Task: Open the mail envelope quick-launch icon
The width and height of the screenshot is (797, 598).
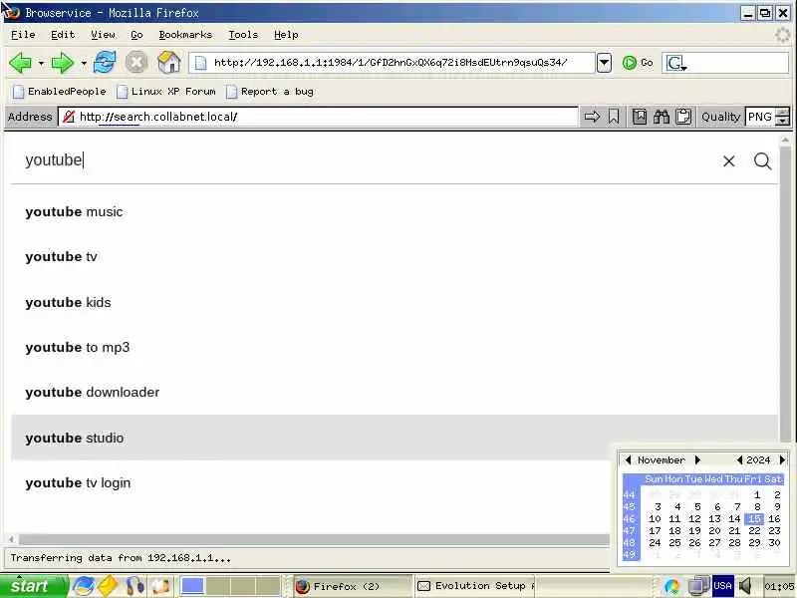Action: click(108, 586)
